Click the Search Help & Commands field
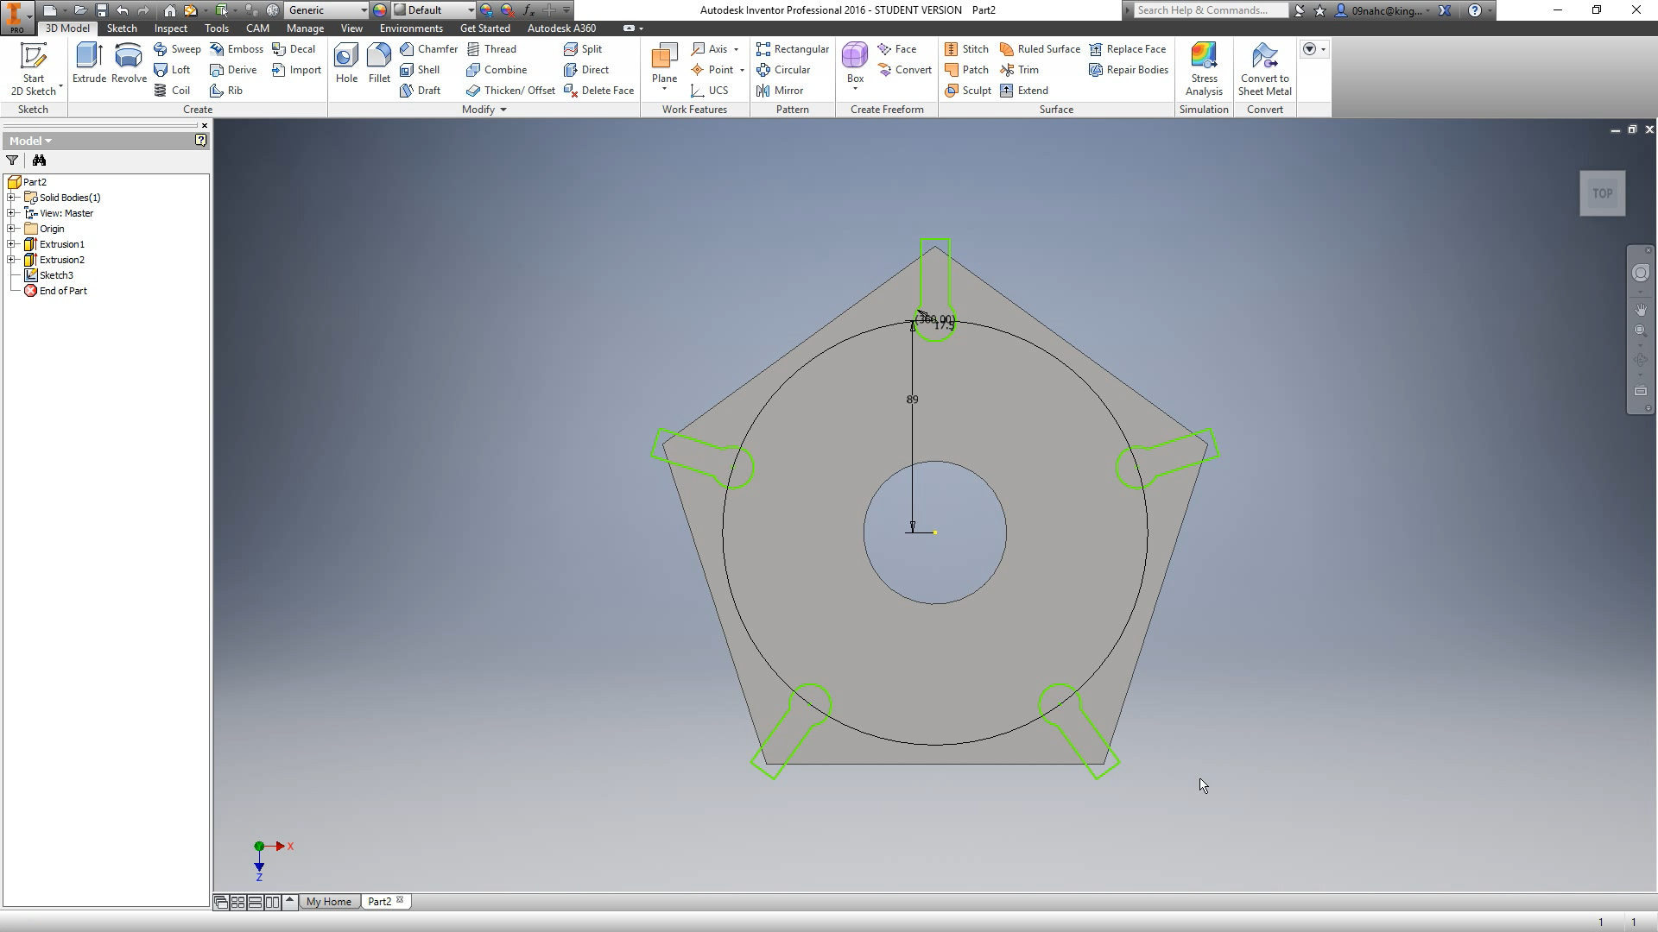1658x932 pixels. (x=1211, y=10)
